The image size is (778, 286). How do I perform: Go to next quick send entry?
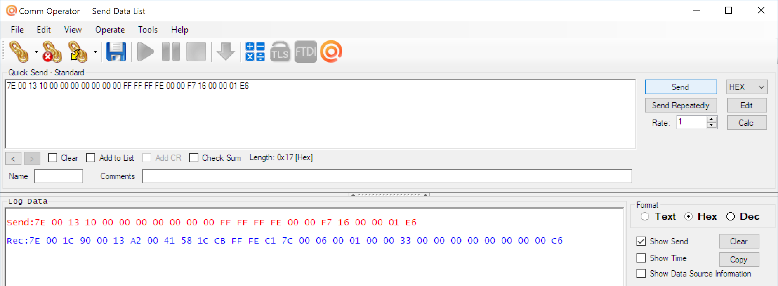tap(32, 158)
